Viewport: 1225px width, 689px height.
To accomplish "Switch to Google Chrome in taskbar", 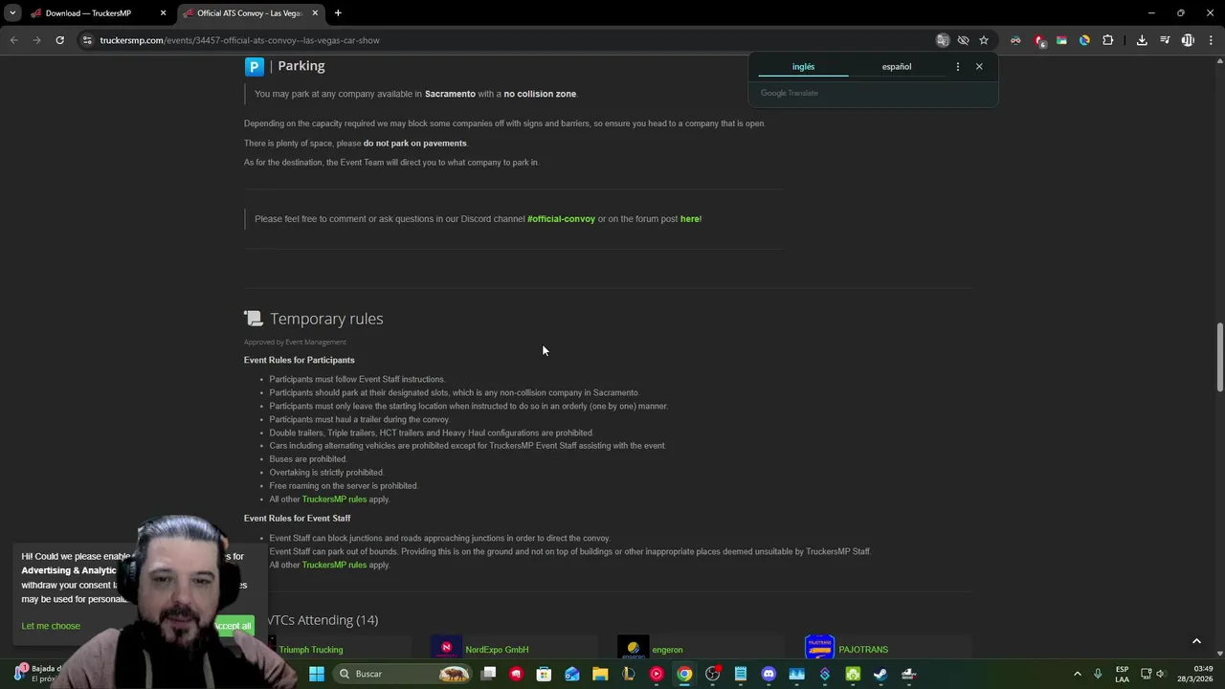I will (x=684, y=674).
